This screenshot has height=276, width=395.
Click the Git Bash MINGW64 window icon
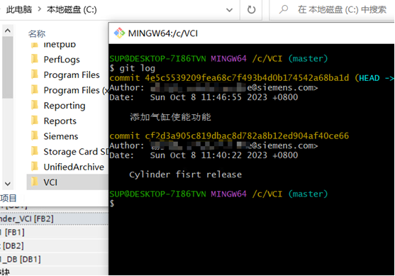pos(119,33)
